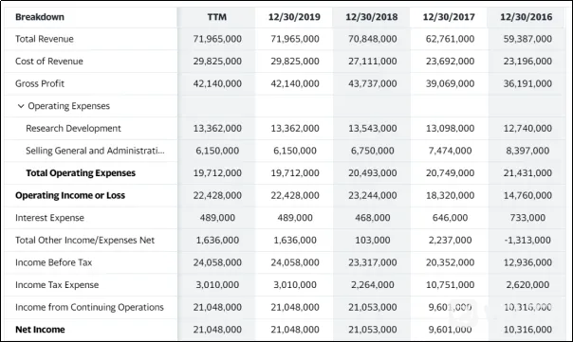
Task: Click the Total Revenue row label
Action: point(45,39)
